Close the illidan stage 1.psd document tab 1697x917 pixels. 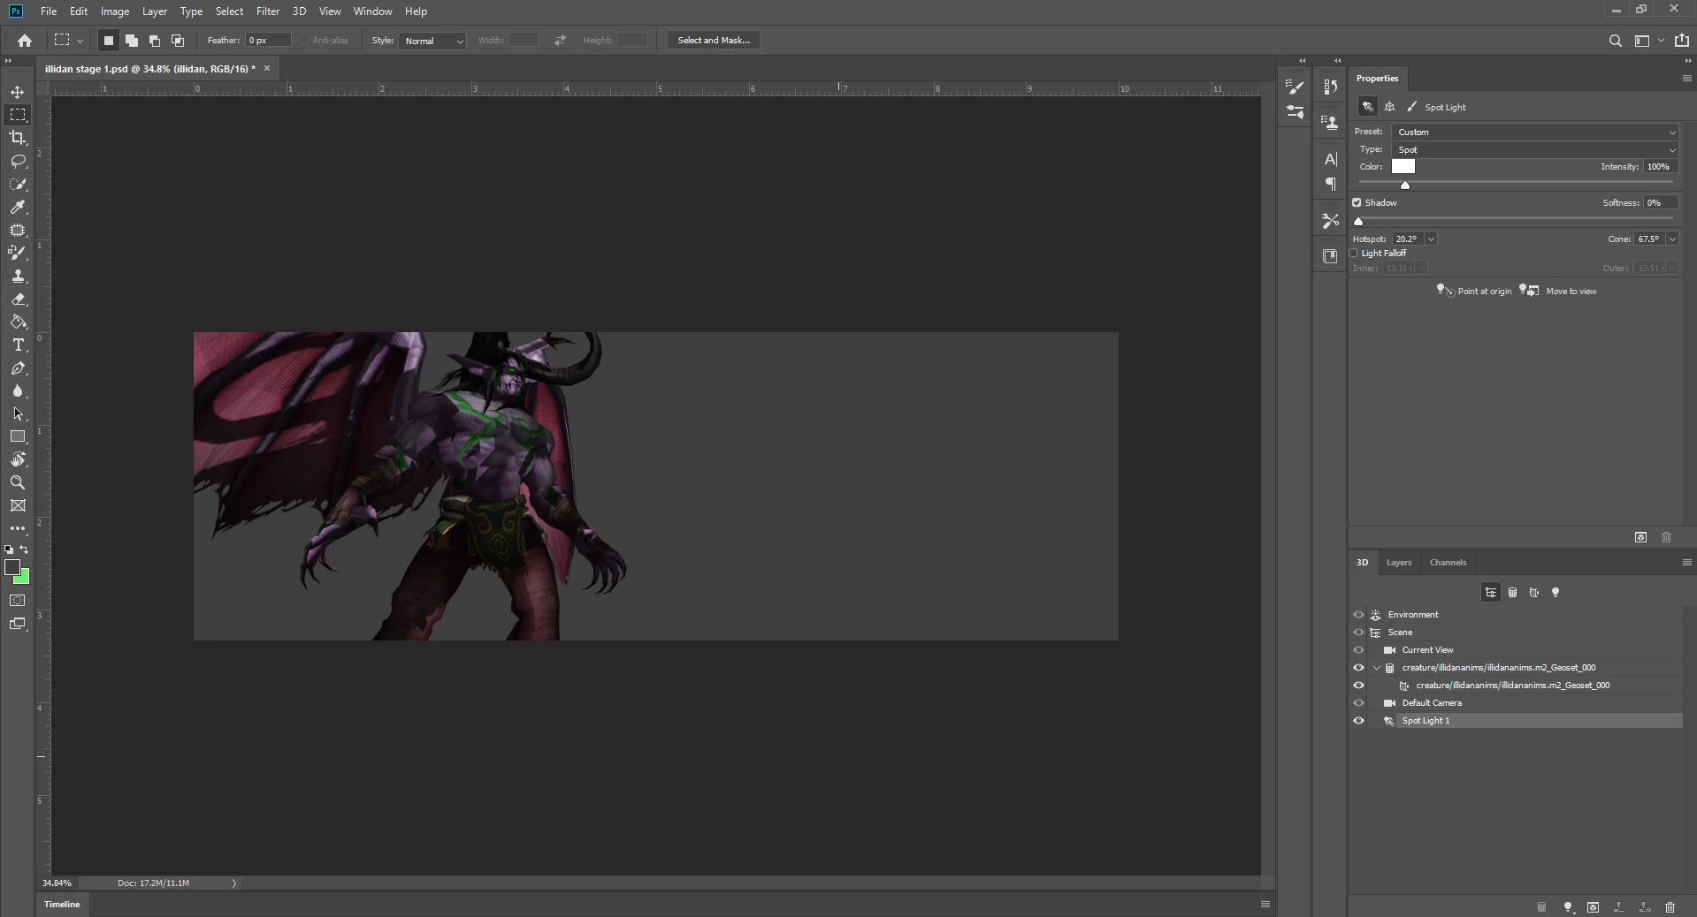(267, 69)
